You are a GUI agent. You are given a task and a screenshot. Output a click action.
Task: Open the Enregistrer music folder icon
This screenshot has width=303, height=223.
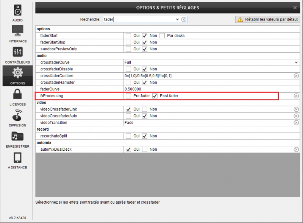[17, 136]
